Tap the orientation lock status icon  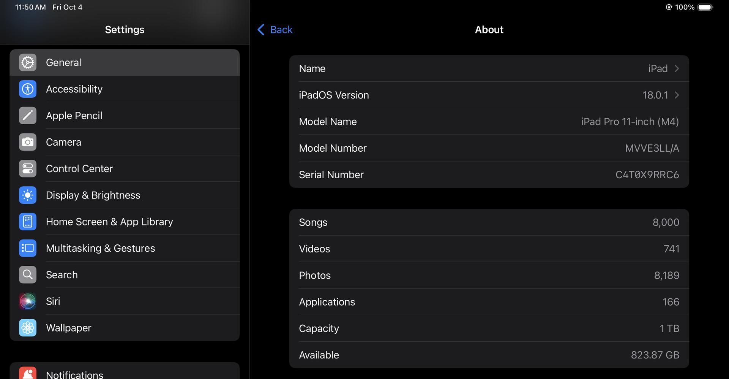pos(669,7)
